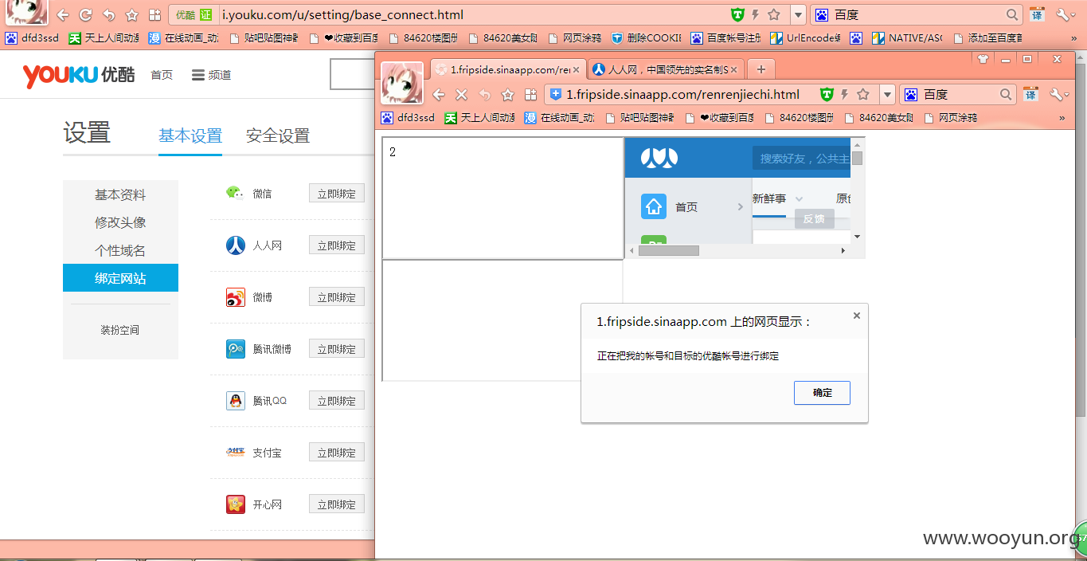
Task: Click the Renren logo in the embedded frame
Action: coord(659,158)
